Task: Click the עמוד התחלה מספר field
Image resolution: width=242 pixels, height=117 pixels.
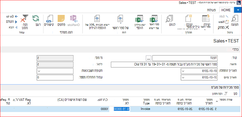Action: (55, 77)
